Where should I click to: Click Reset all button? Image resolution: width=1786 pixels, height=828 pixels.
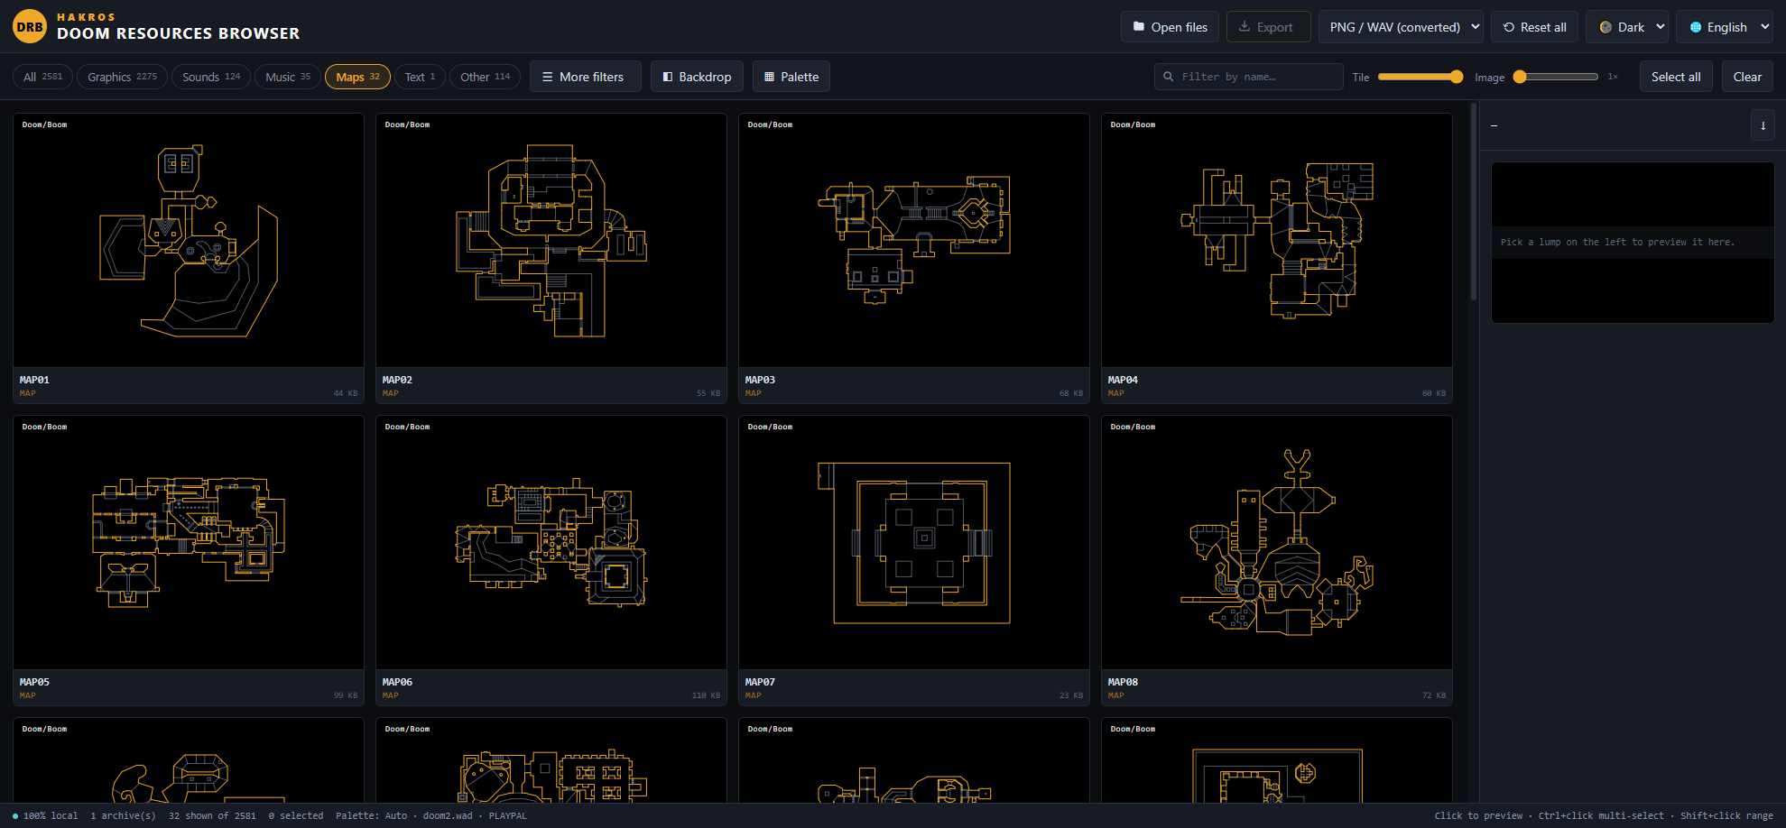1534,27
